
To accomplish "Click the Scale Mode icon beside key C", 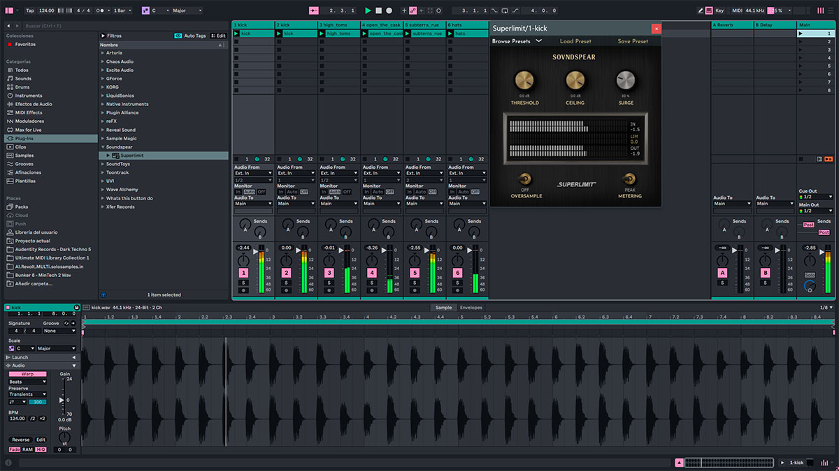I will click(x=145, y=10).
